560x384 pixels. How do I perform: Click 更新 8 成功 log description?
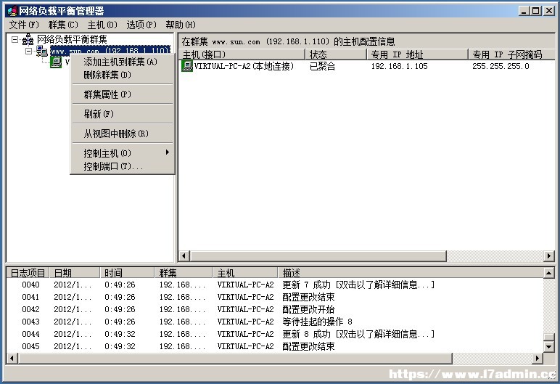point(358,334)
